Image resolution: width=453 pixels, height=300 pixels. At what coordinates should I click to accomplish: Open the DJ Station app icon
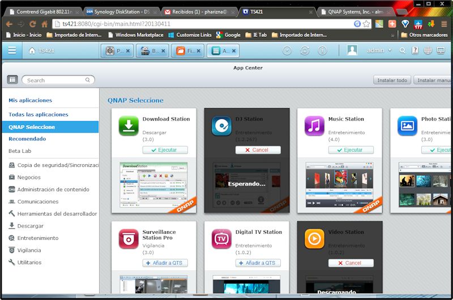(x=221, y=126)
